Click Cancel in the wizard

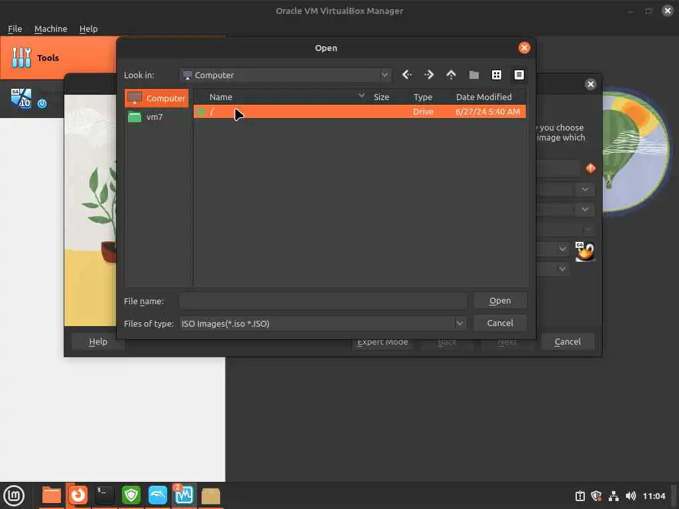568,341
